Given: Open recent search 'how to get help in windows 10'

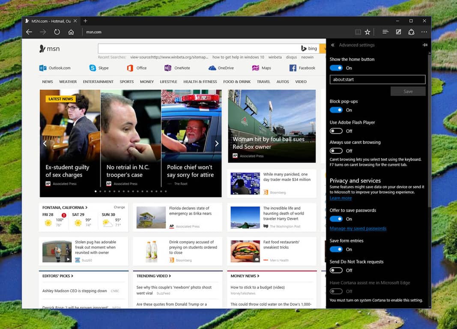Looking at the screenshot, I should (x=238, y=57).
